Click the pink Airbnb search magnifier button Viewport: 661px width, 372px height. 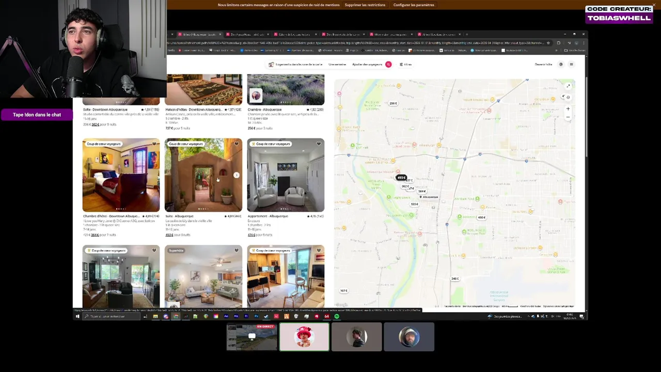coord(388,65)
